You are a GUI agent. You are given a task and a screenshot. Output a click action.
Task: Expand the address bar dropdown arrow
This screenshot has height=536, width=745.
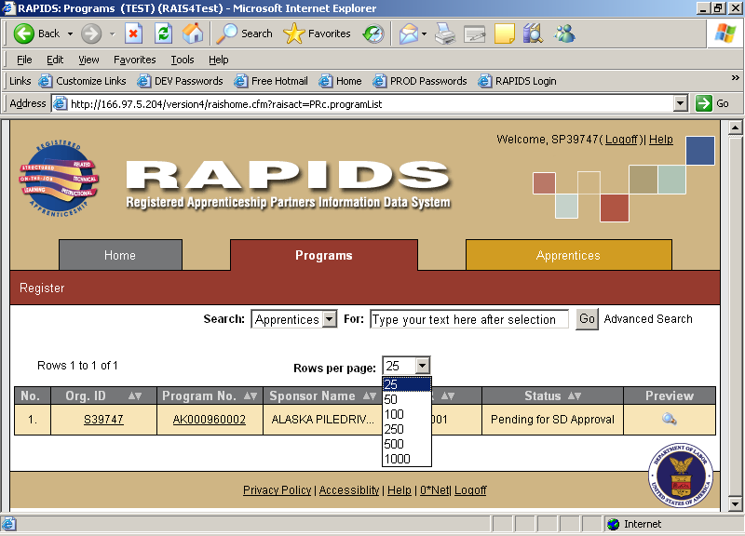click(680, 103)
